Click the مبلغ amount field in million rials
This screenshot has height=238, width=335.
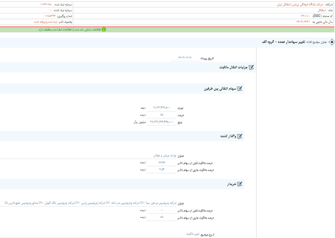coord(161,122)
